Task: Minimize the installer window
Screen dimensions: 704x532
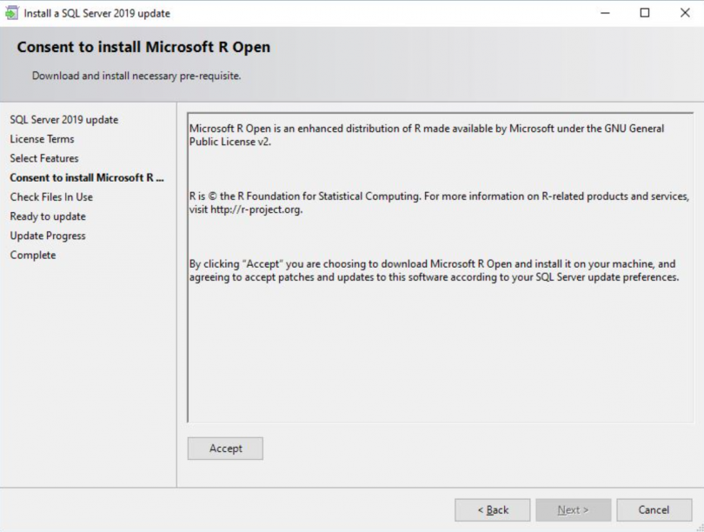Action: (x=604, y=13)
